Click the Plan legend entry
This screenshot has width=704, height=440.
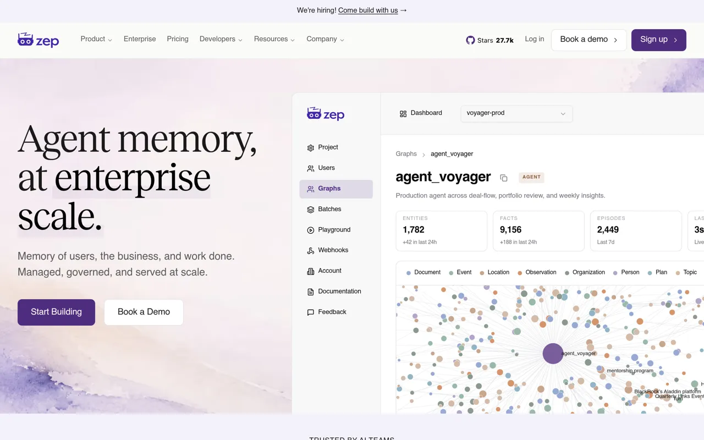pyautogui.click(x=657, y=273)
